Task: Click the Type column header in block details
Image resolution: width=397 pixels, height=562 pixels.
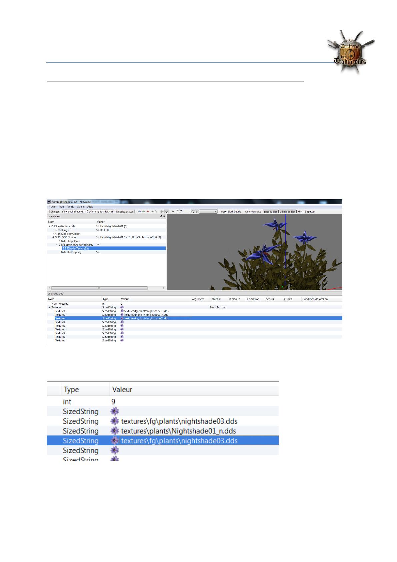Action: pyautogui.click(x=105, y=299)
